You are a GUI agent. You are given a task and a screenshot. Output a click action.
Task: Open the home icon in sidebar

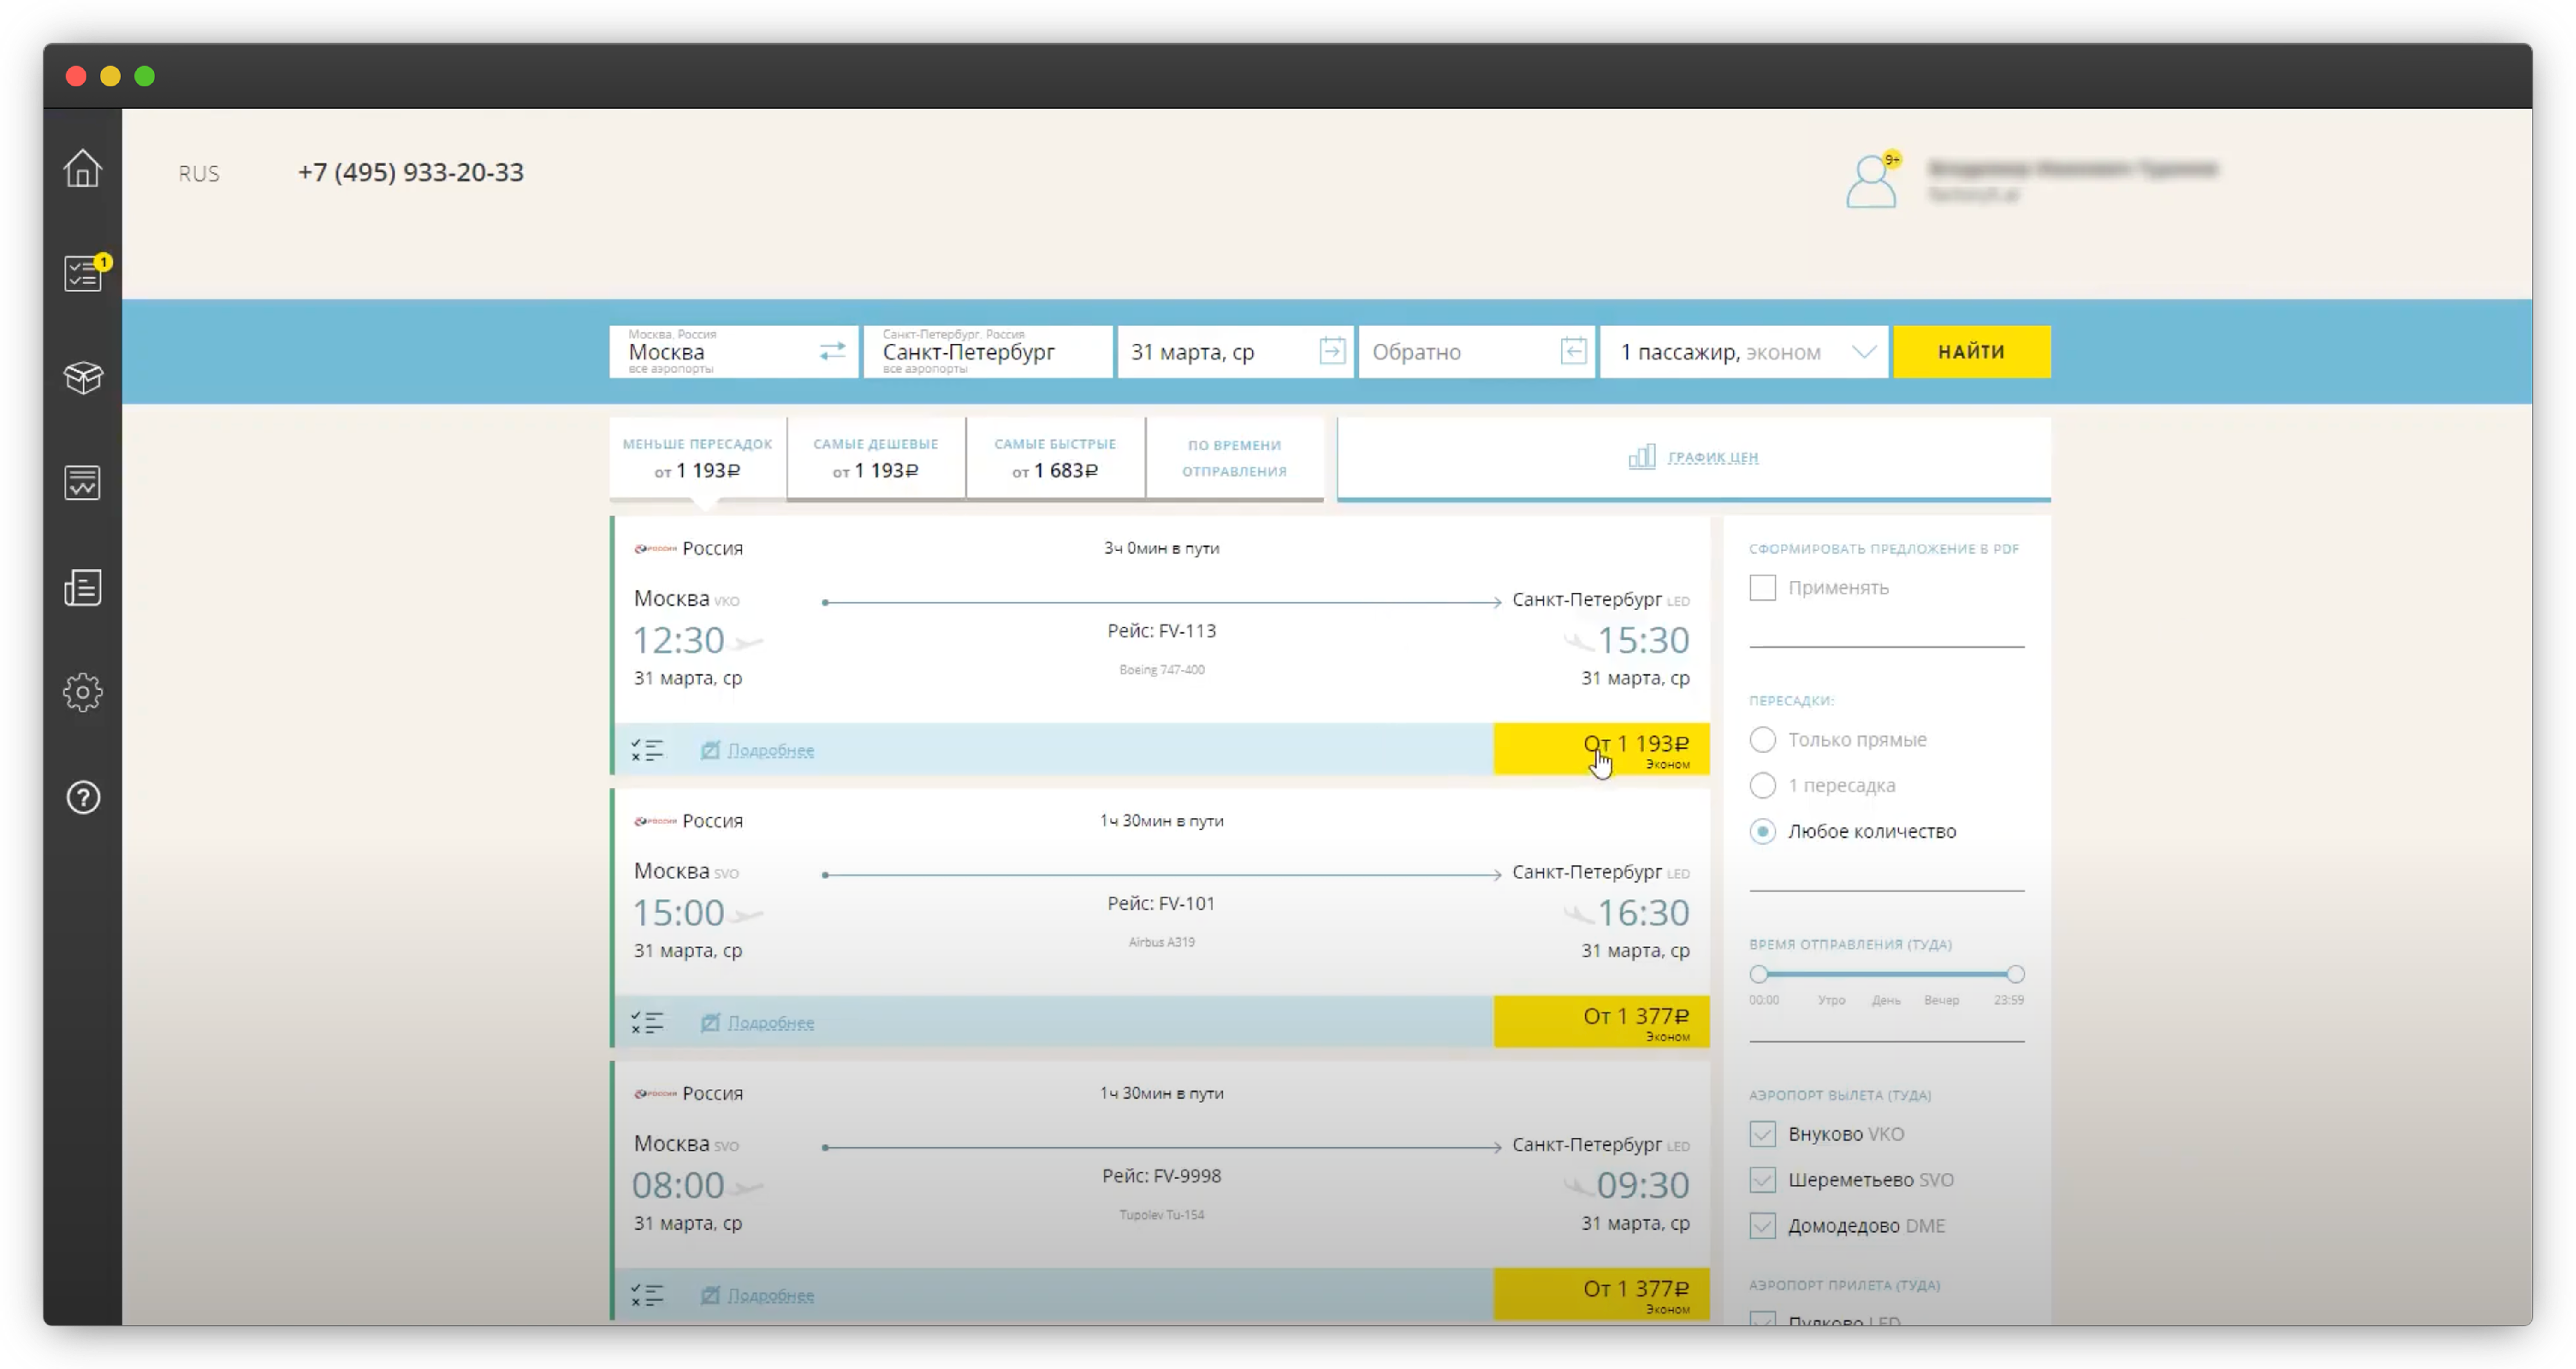[x=82, y=168]
